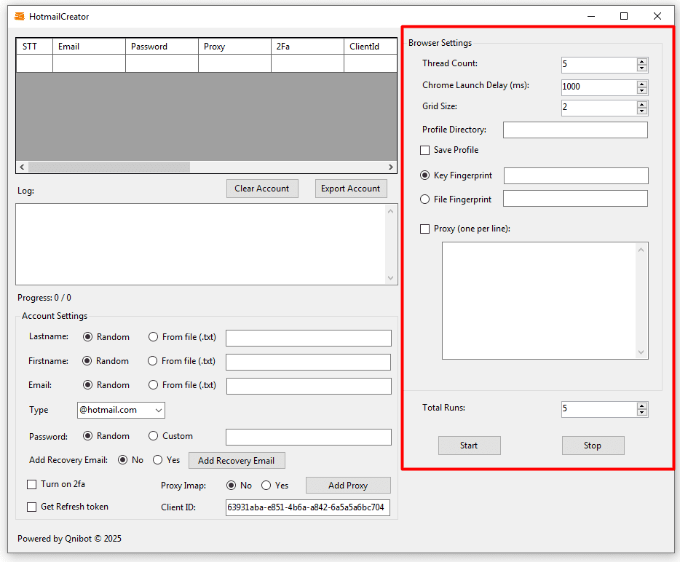This screenshot has width=680, height=562.
Task: Set Proxy Imap to Yes
Action: coord(266,486)
